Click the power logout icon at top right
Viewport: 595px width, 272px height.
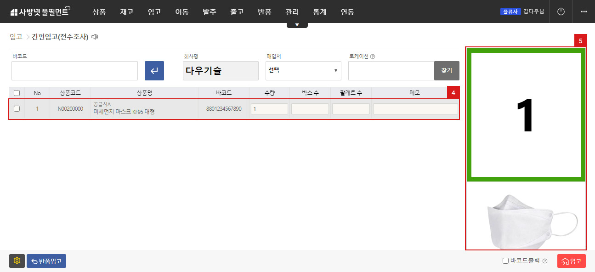tap(561, 11)
